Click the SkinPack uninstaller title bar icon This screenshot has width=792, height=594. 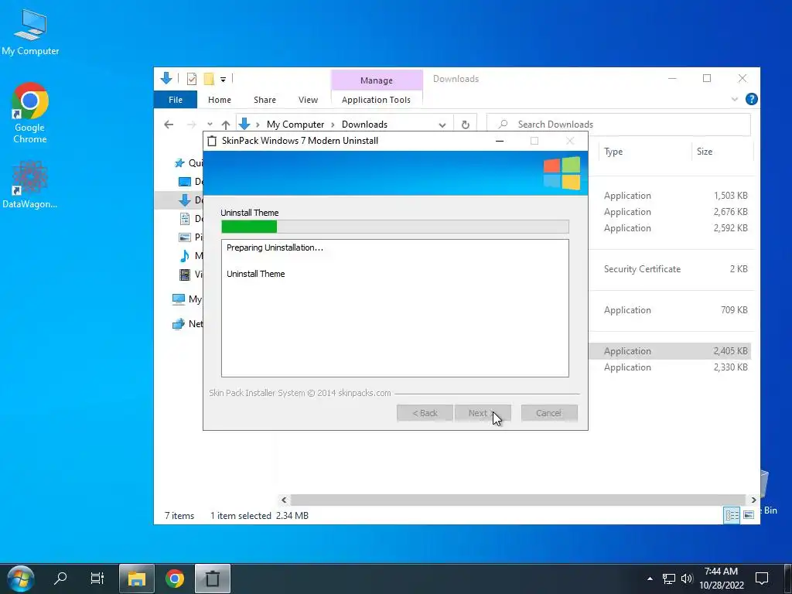[x=212, y=141]
